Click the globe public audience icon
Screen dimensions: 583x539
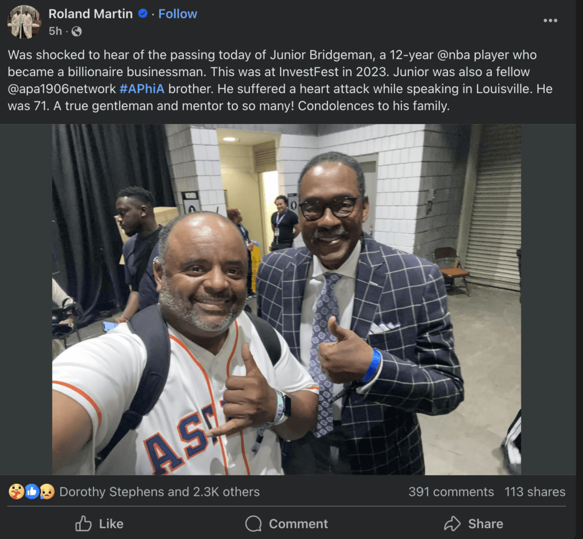(76, 32)
